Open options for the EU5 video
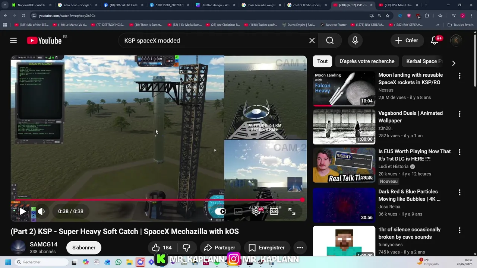Screen dimensions: 477x268 459,152
